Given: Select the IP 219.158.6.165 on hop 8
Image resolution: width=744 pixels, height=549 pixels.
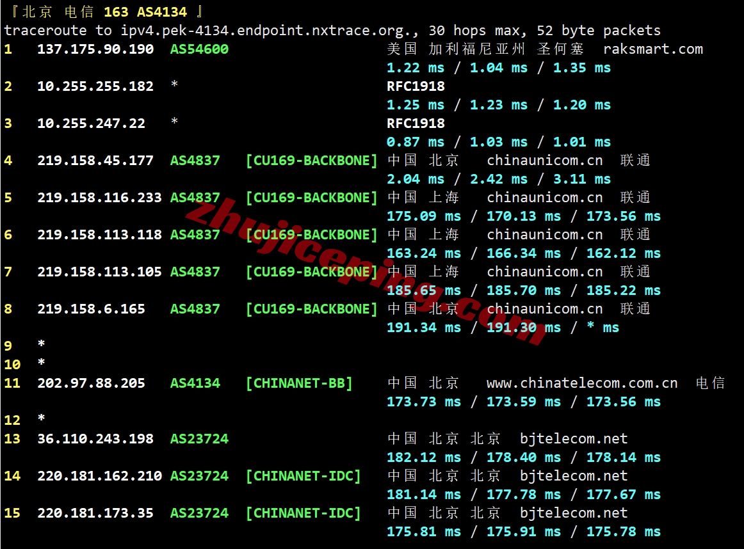Looking at the screenshot, I should tap(91, 309).
